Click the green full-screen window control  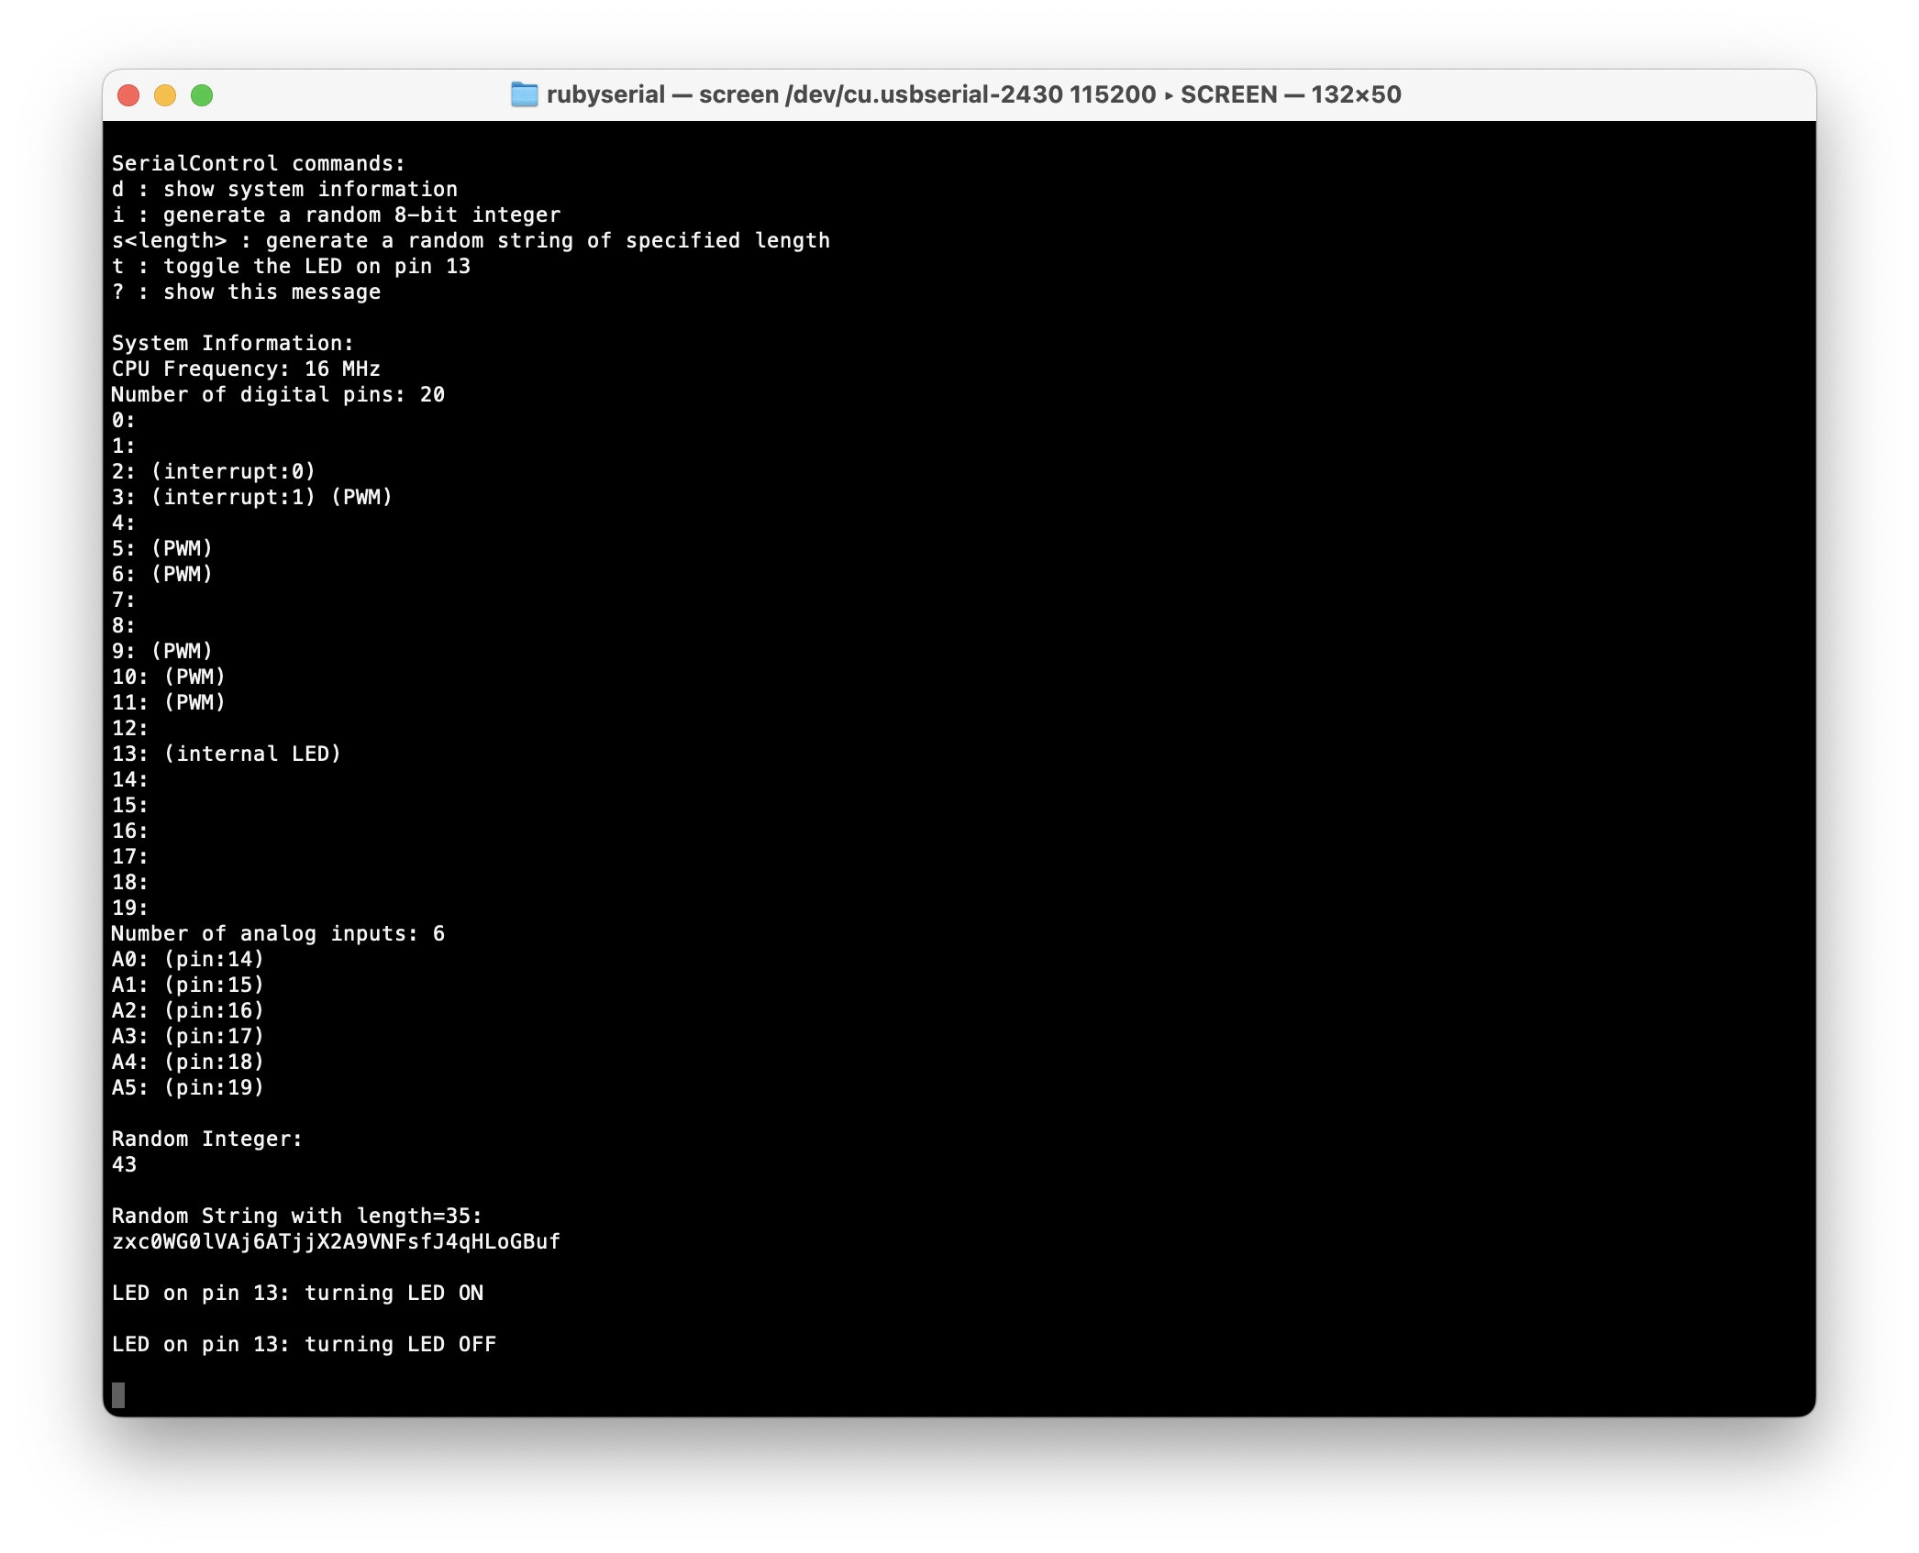tap(202, 94)
